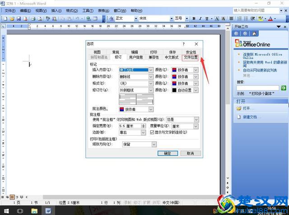289x215 pixels.
Task: Click the task pane Home icon
Action: [x=254, y=34]
